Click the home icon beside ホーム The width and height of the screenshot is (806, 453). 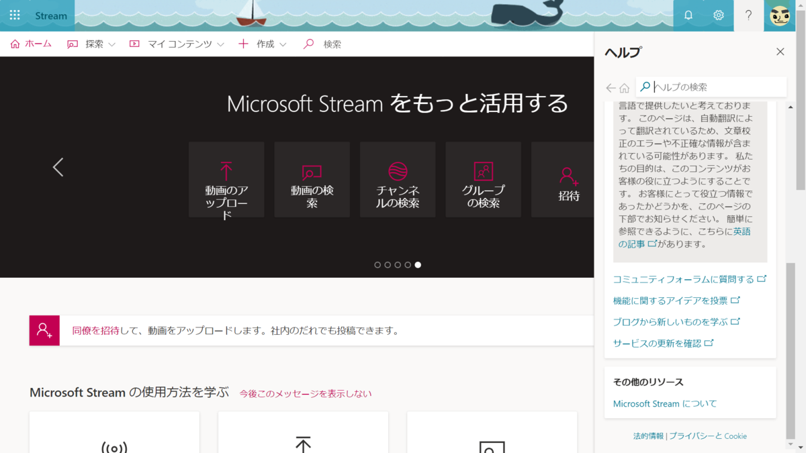pos(15,44)
